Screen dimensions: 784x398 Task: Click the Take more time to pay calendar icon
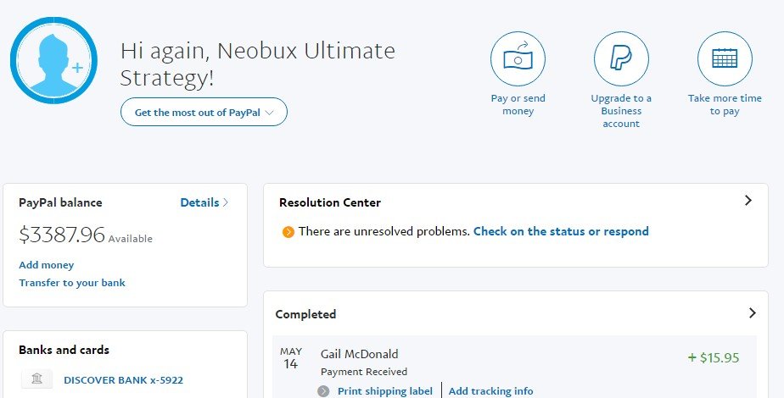725,59
